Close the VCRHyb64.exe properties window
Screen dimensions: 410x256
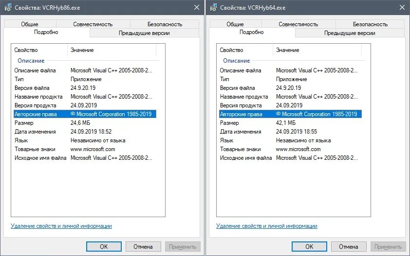402,7
